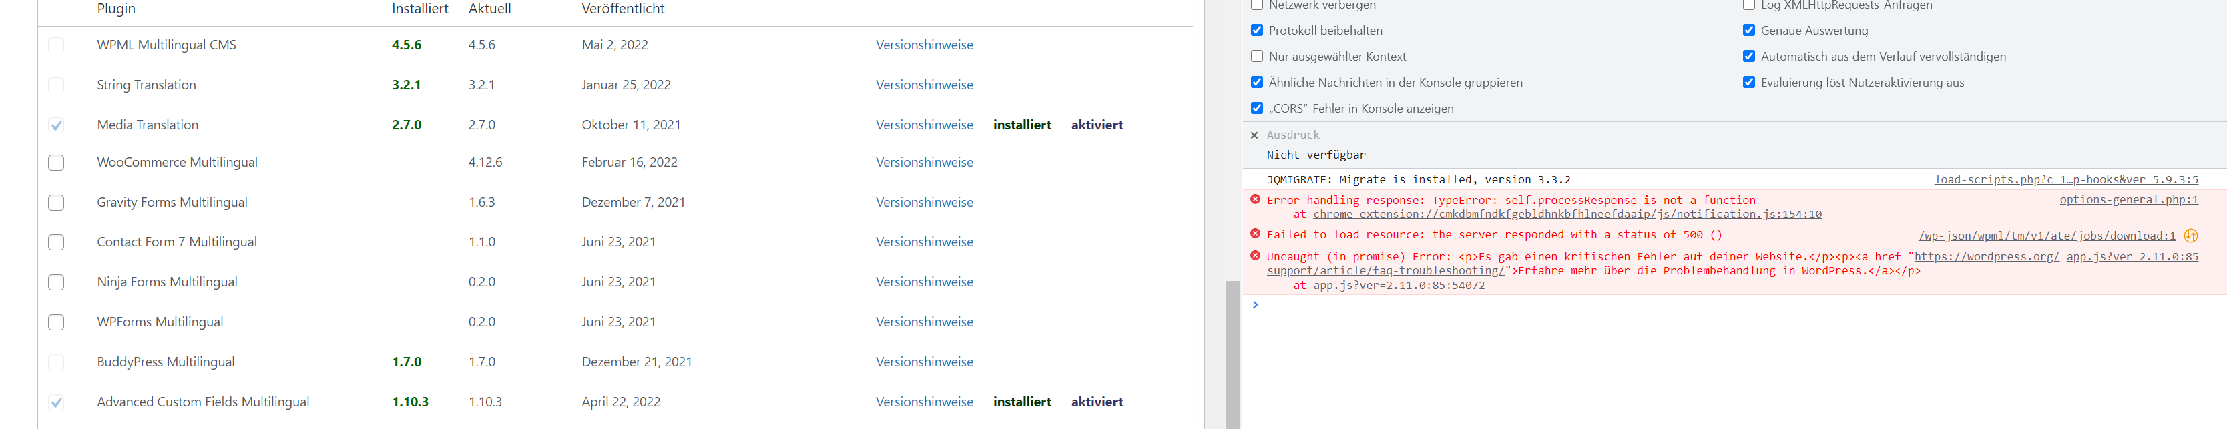This screenshot has height=429, width=2227.
Task: Click the BuddyPress Multilingual checkbox
Action: point(56,362)
